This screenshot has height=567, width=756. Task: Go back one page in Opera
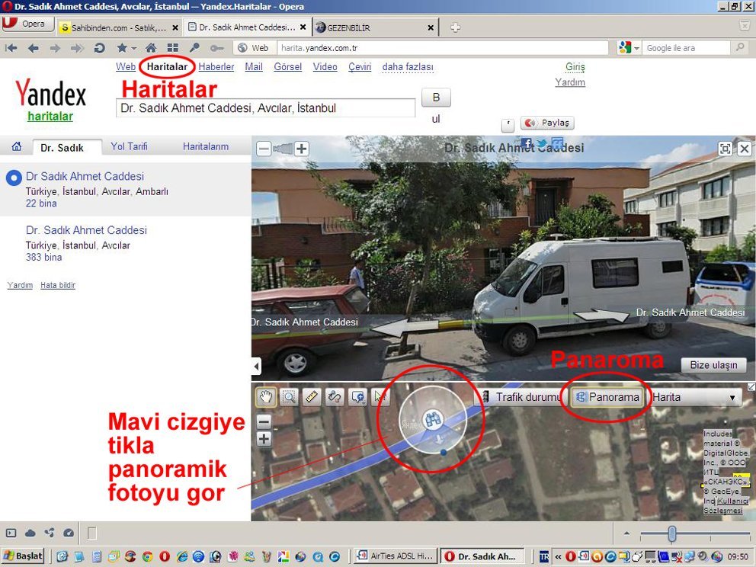tap(33, 48)
